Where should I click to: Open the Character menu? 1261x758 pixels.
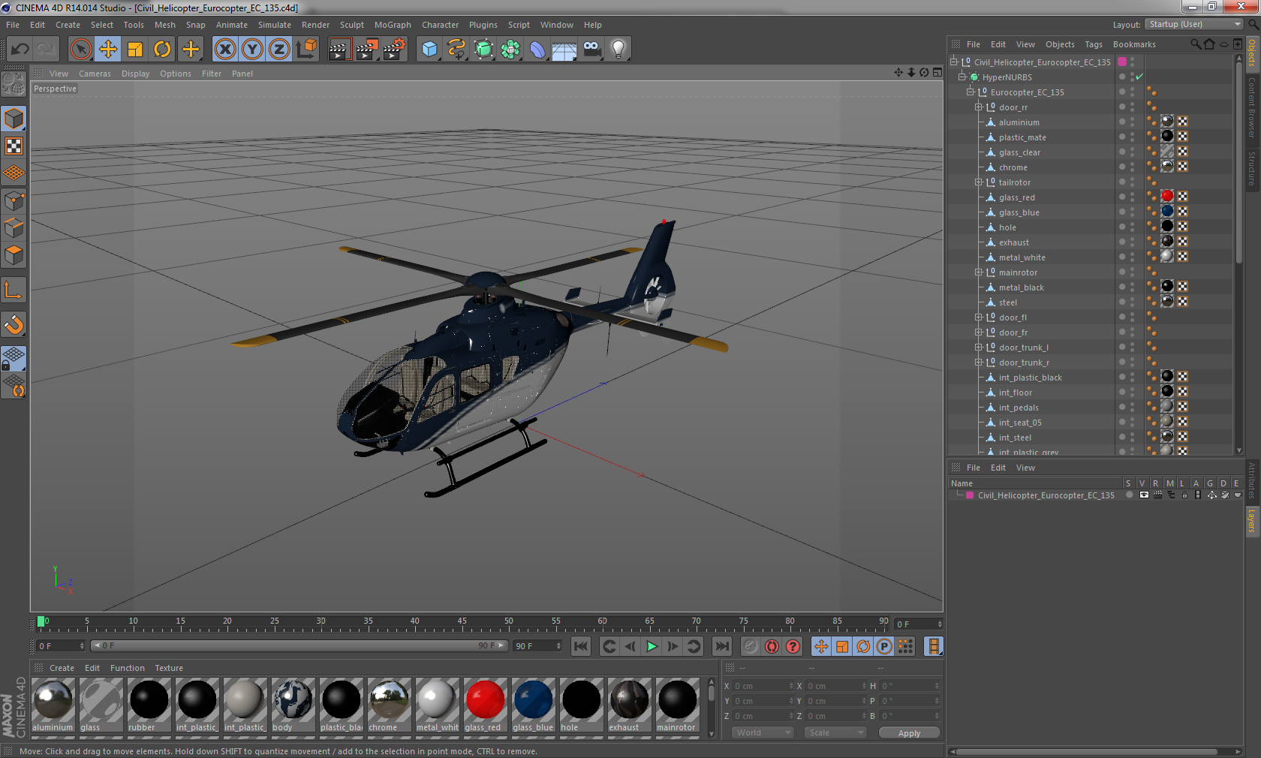click(440, 25)
